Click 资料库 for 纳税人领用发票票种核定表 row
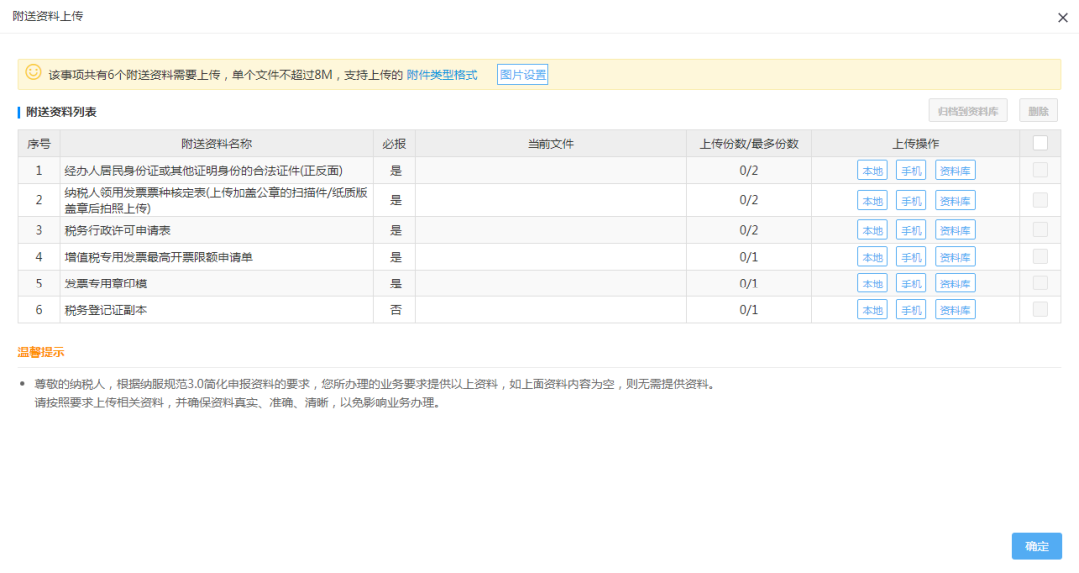The width and height of the screenshot is (1079, 573). click(x=955, y=201)
